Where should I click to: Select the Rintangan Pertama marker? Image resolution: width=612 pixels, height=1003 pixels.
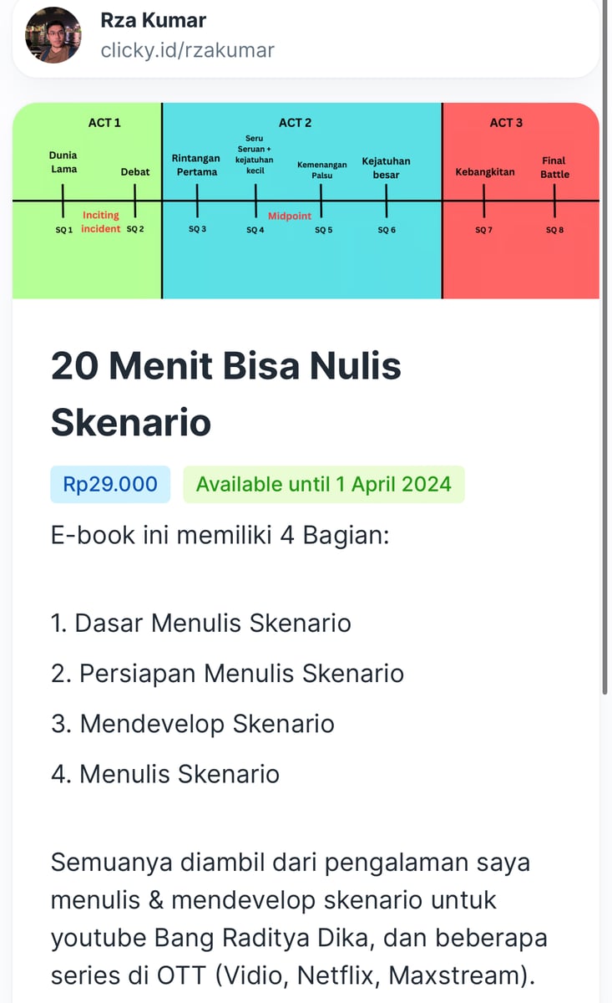point(196,164)
